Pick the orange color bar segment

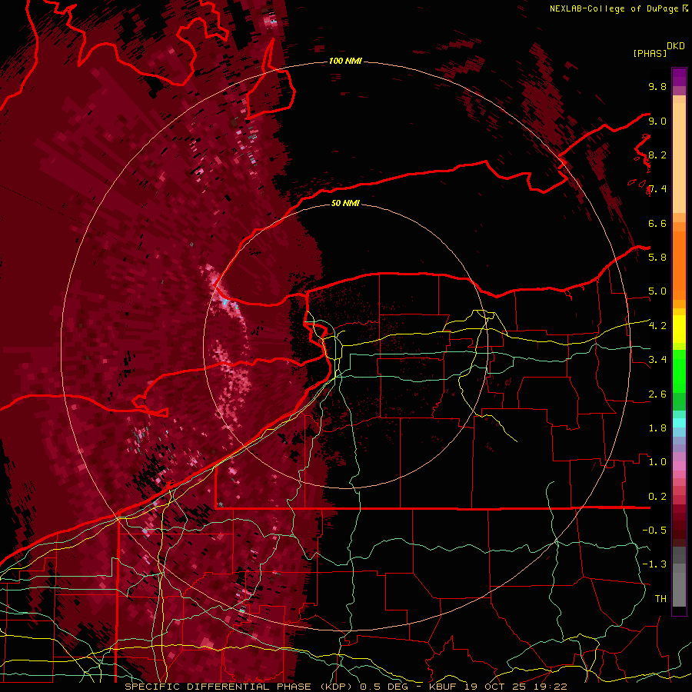679,264
